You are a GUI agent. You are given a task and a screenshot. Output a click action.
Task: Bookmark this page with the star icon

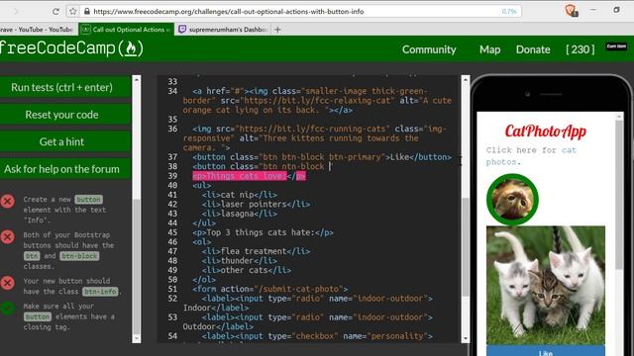coord(72,11)
